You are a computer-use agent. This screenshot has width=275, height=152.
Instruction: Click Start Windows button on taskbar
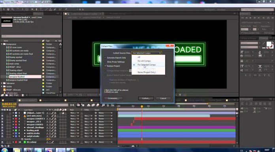(4, 150)
